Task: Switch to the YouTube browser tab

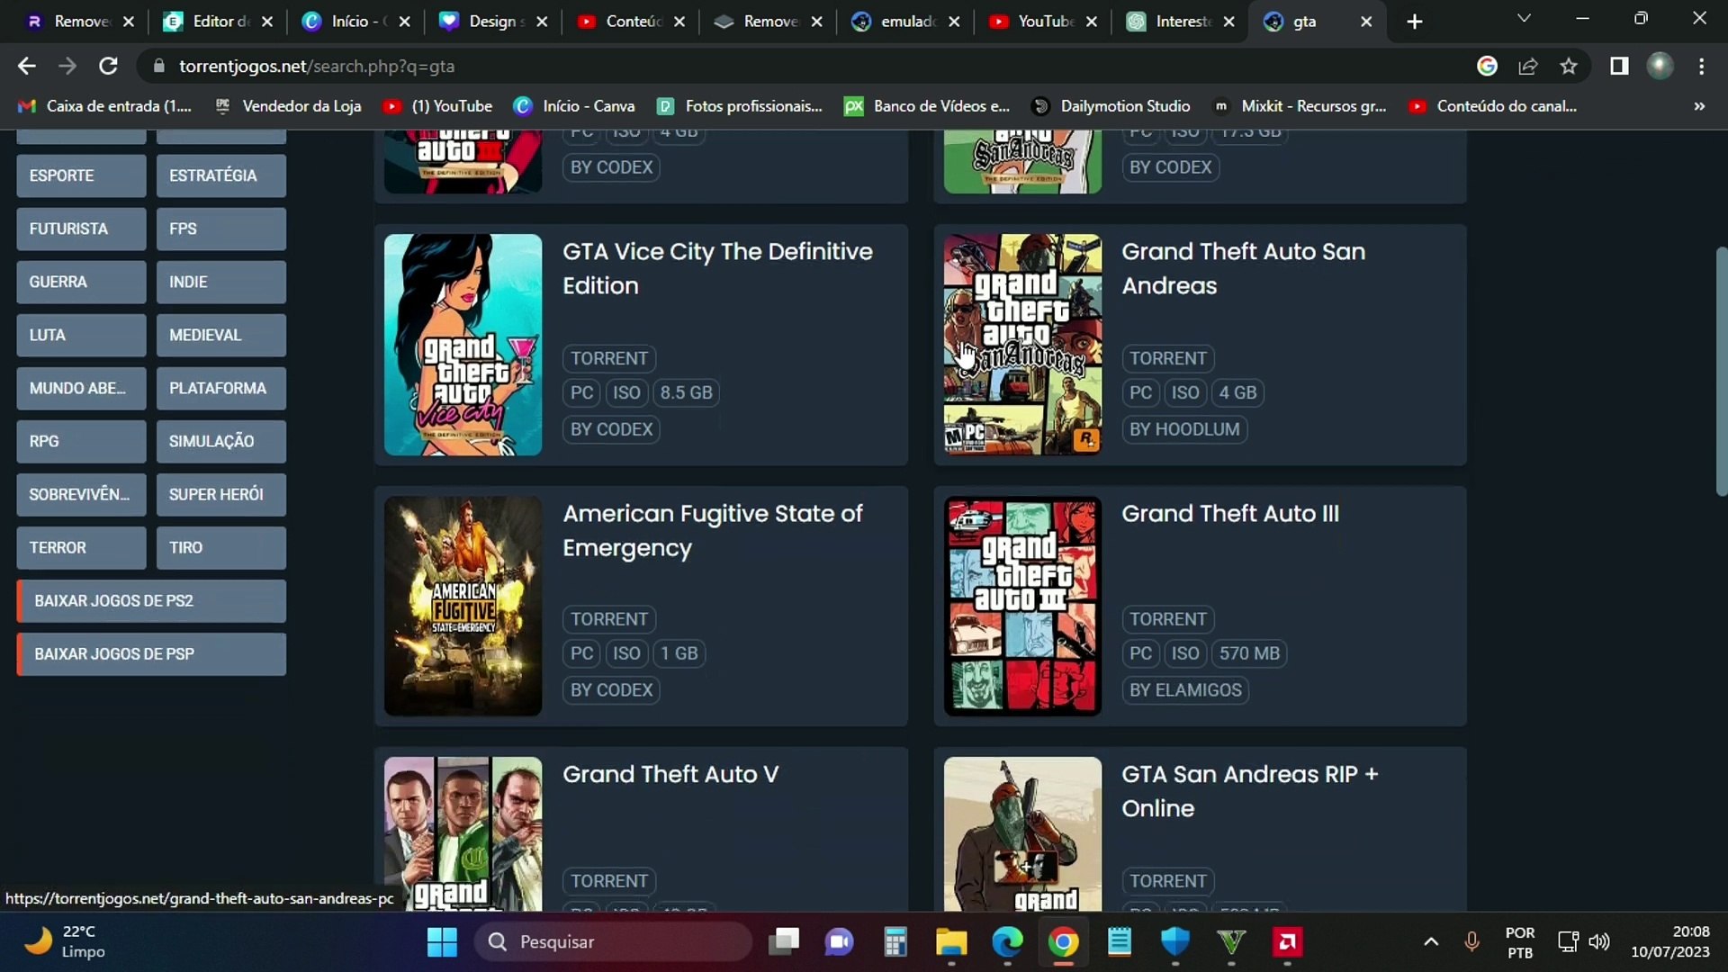Action: point(1042,20)
